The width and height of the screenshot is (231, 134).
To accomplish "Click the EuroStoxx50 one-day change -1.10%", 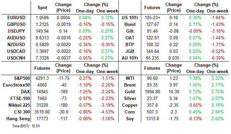I will [x=85, y=85].
